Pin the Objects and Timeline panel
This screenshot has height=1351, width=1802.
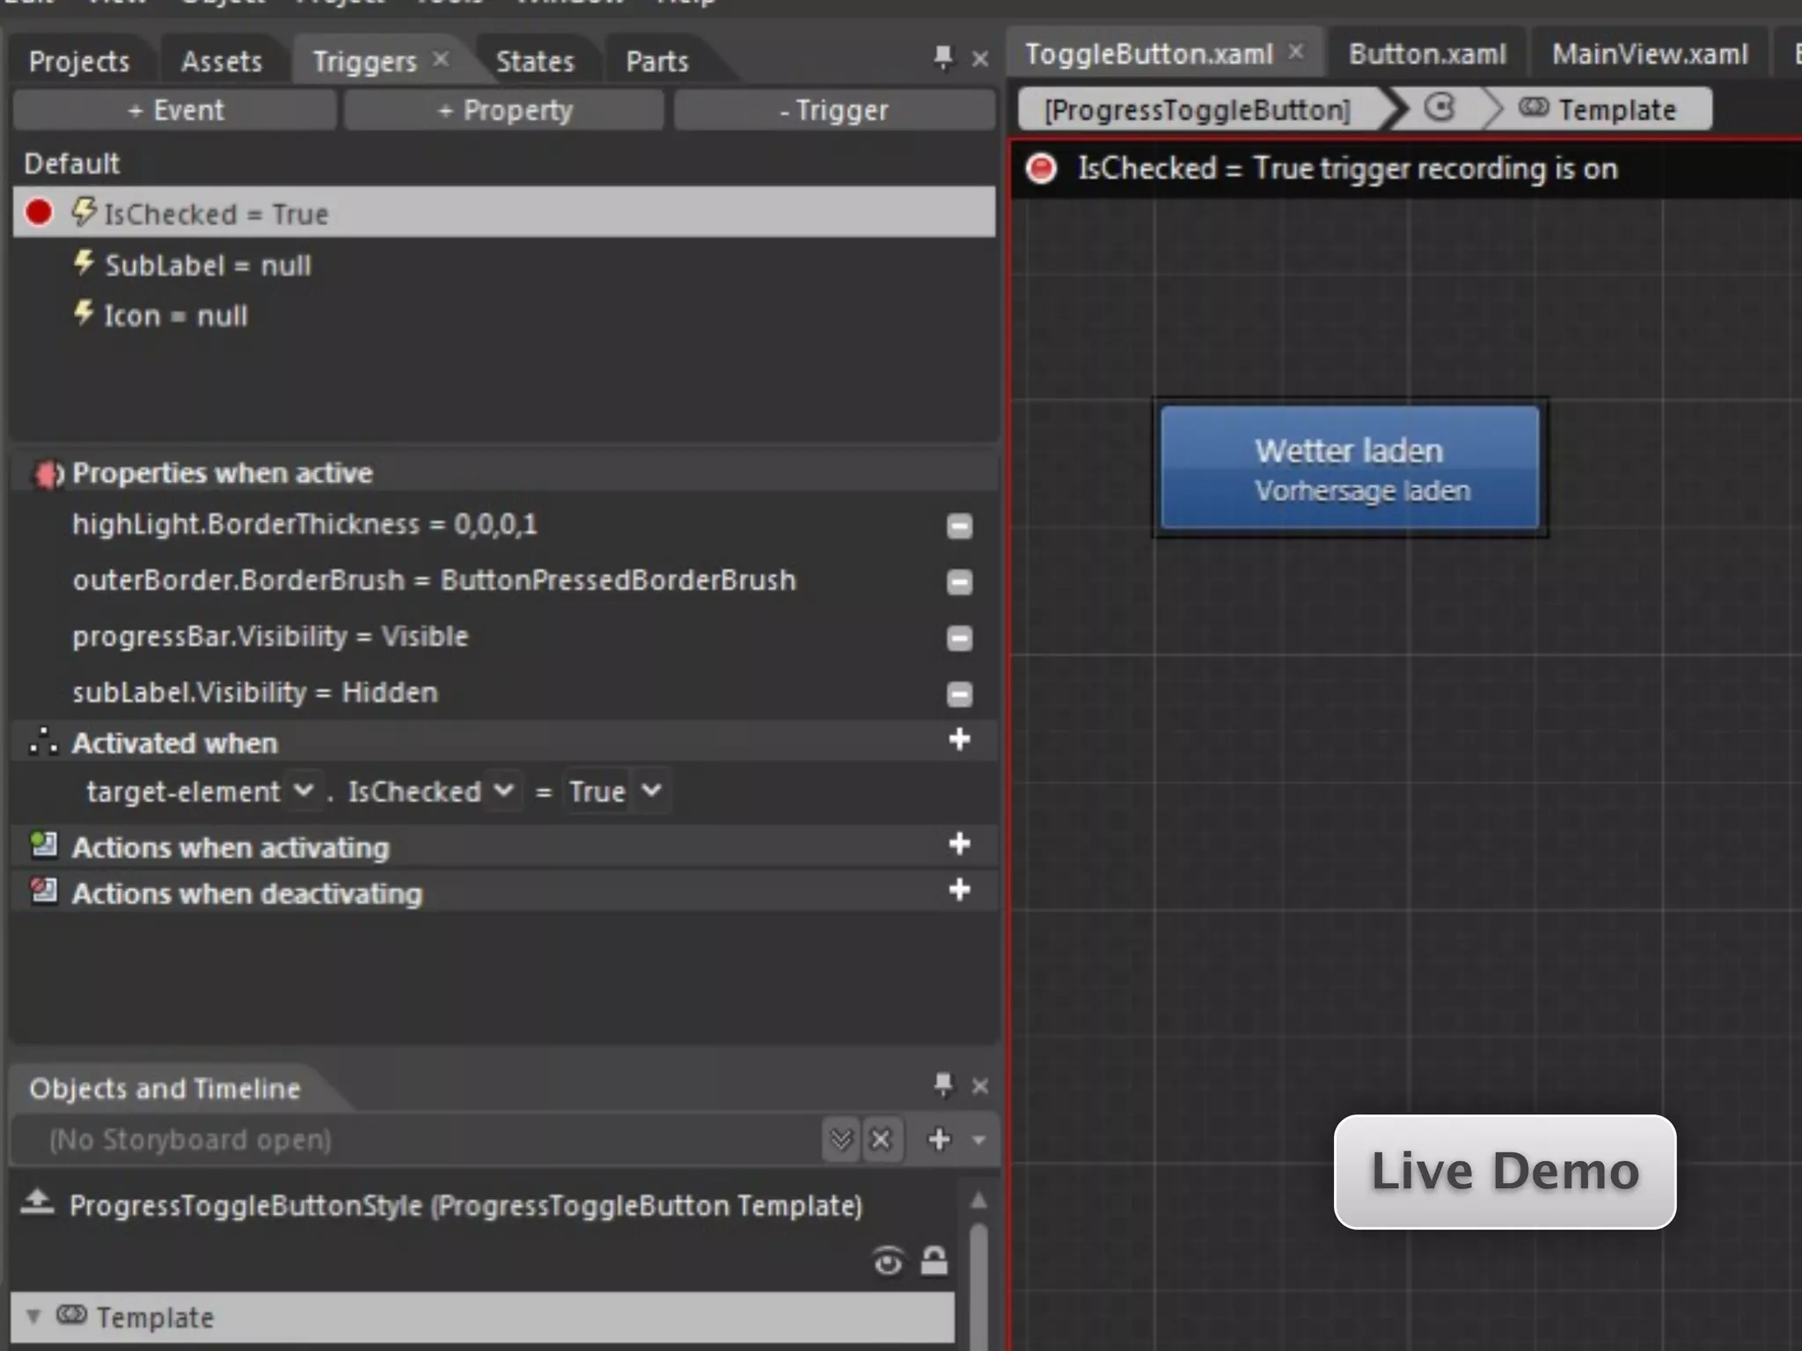click(943, 1085)
